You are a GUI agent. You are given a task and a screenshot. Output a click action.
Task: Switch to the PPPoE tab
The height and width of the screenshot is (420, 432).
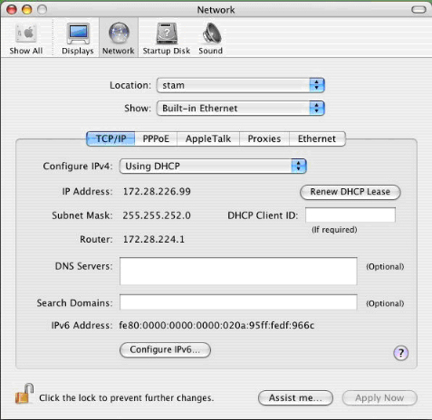tap(156, 138)
